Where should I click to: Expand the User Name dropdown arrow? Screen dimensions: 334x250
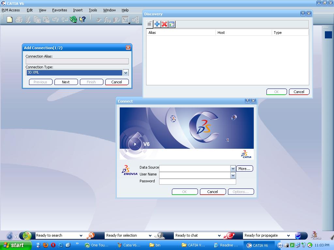coord(233,175)
